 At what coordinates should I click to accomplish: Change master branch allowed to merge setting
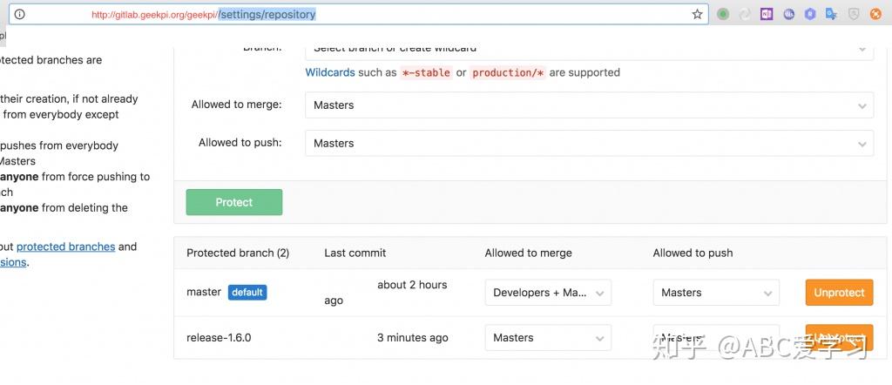pos(548,293)
